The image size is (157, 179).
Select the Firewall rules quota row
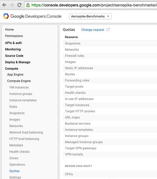click(x=110, y=56)
